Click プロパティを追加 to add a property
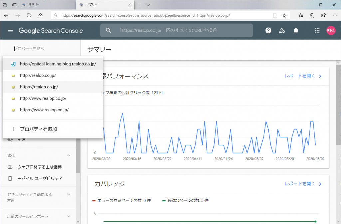 [53, 129]
